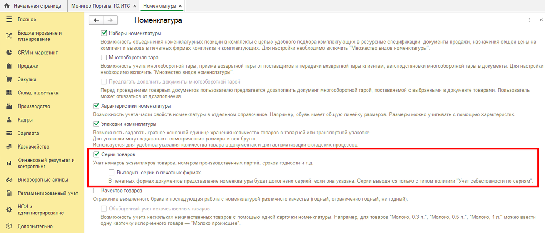545x233 pixels.
Task: Click the home icon of Начальная страница
Action: [x=6, y=6]
